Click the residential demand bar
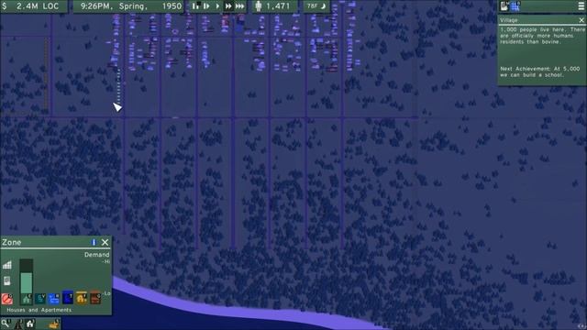Screen dimensions: 587x330 coord(27,276)
